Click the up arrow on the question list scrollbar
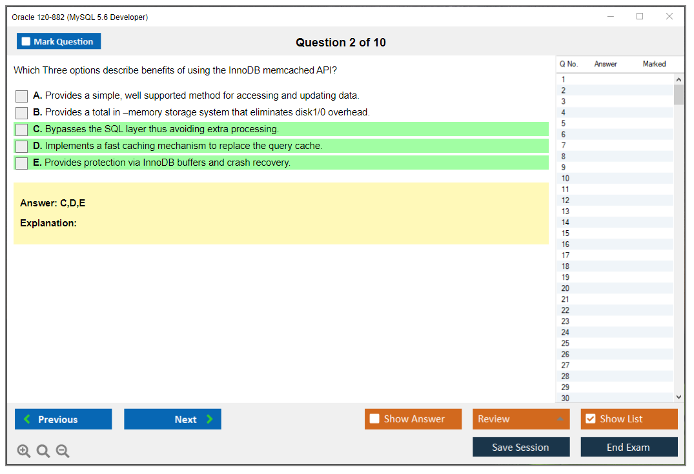This screenshot has width=694, height=474. [x=679, y=79]
